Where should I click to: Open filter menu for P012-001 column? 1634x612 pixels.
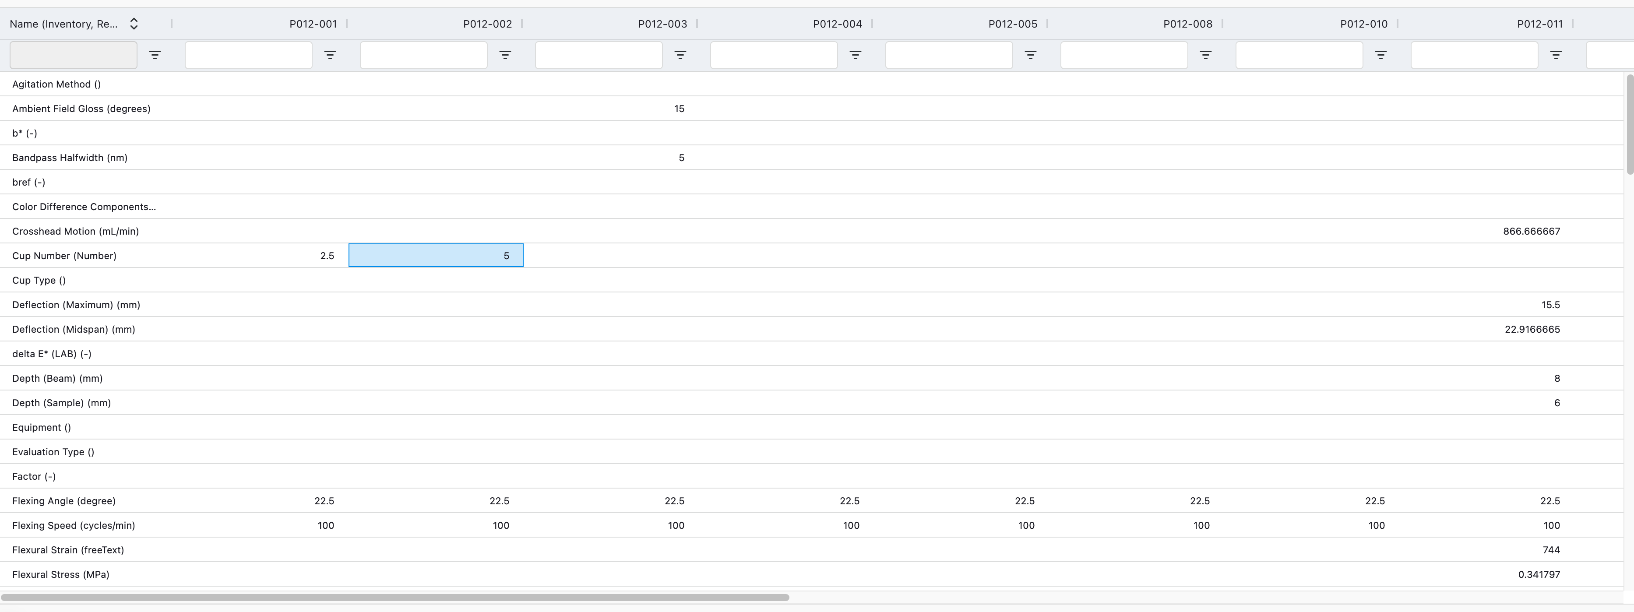click(x=330, y=55)
